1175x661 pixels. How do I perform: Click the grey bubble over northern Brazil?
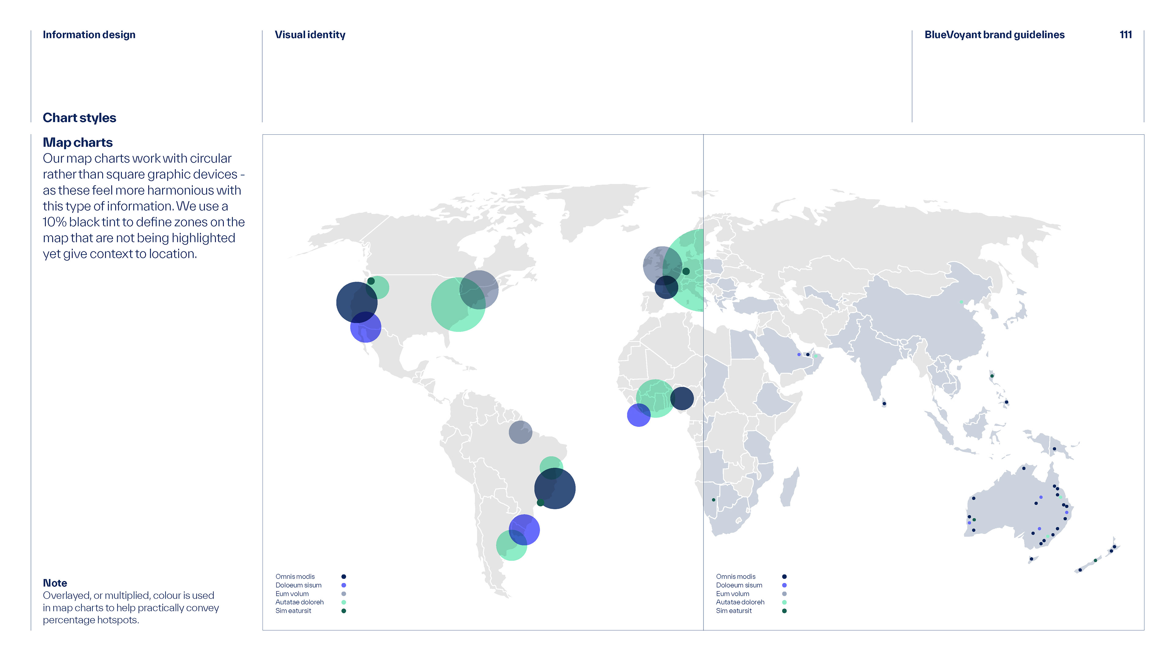click(x=520, y=432)
